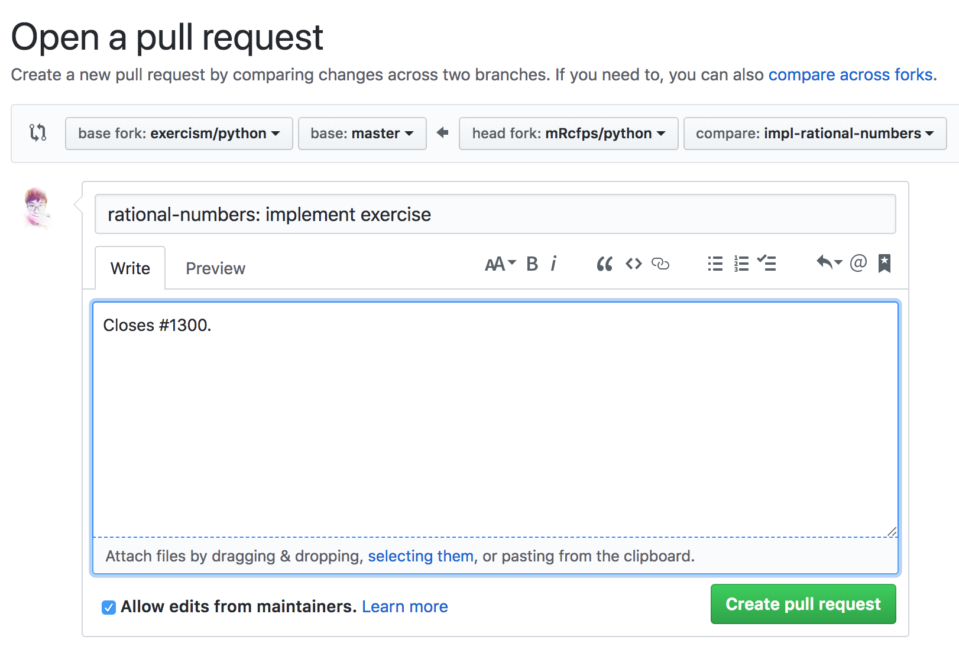Add a link using the chain icon
This screenshot has width=959, height=656.
[x=660, y=264]
